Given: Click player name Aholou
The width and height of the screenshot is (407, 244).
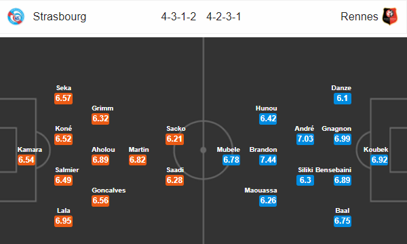Looking at the screenshot, I should [103, 150].
